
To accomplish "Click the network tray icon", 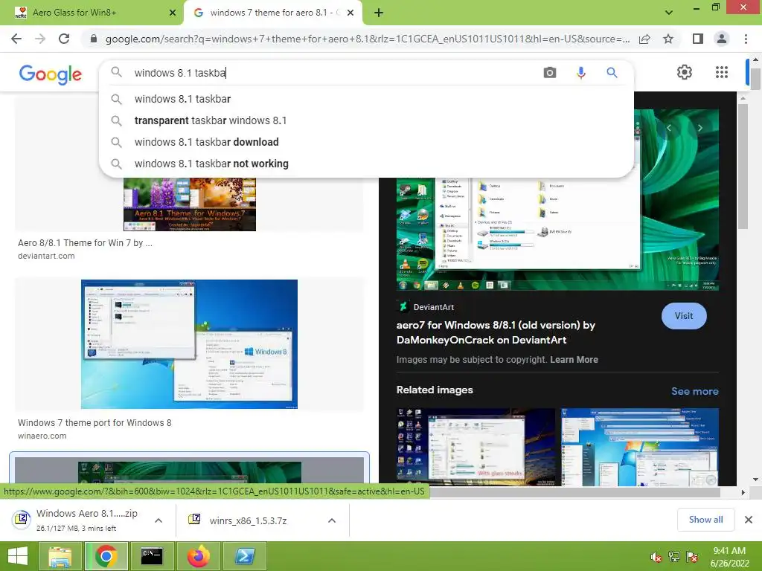I will pyautogui.click(x=674, y=557).
